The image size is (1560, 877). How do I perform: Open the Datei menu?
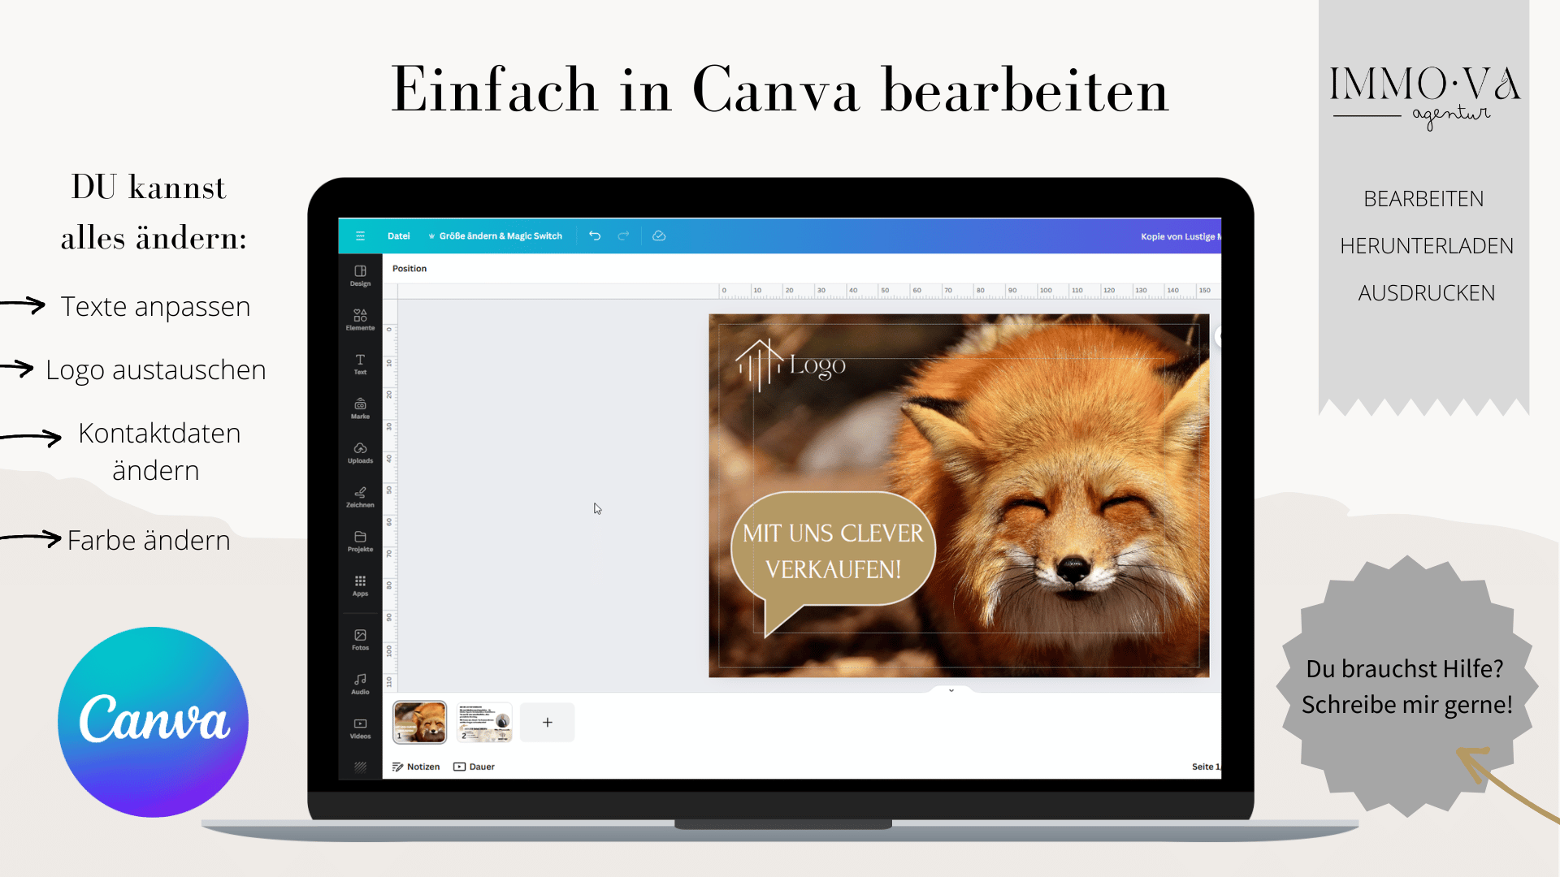pos(398,236)
